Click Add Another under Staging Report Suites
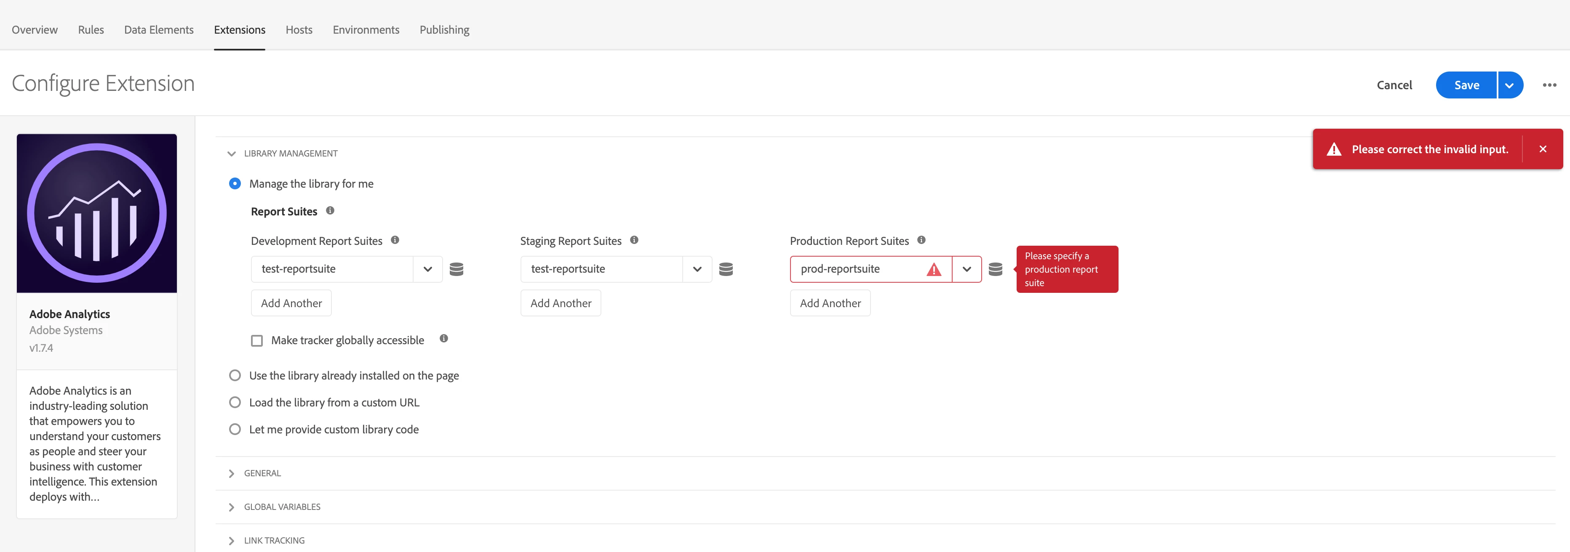1570x552 pixels. click(x=561, y=303)
